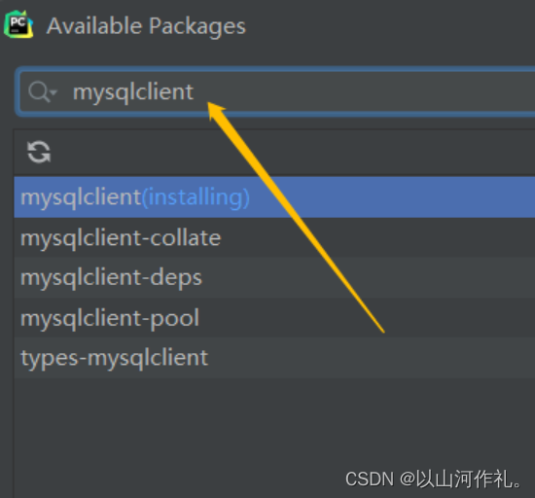Choose mysqlclient-deps in the package list
This screenshot has width=535, height=498.
click(x=274, y=277)
